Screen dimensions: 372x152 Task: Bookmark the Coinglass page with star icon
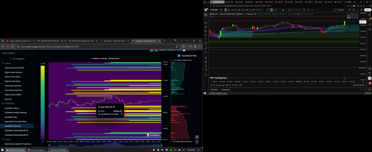click(x=177, y=46)
